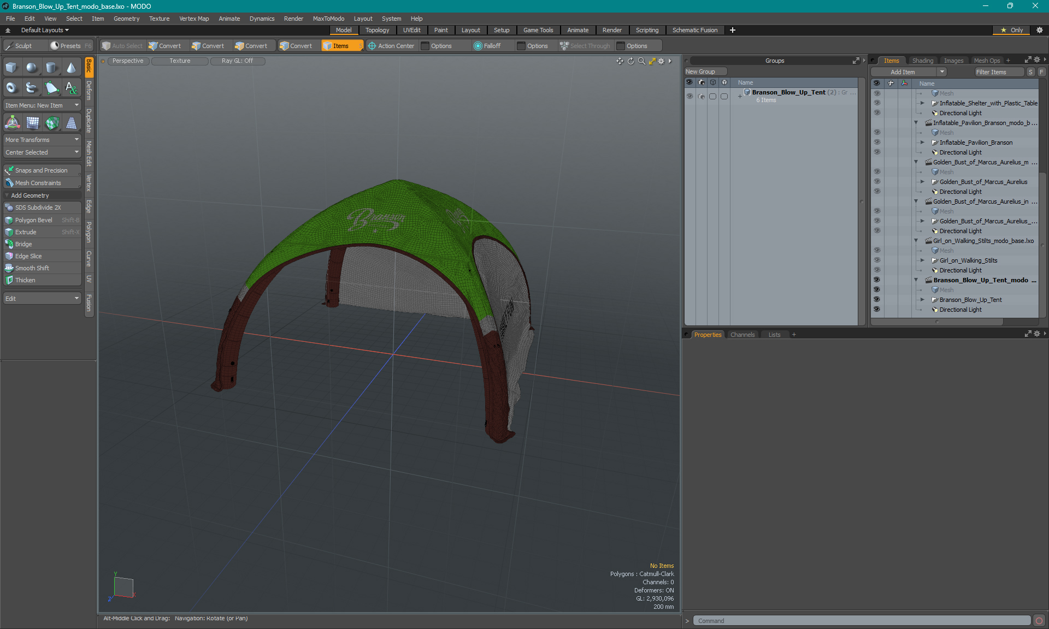Select the text tool icon
Viewport: 1049px width, 629px height.
pos(71,87)
